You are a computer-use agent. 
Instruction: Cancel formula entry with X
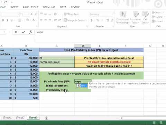[16, 32]
